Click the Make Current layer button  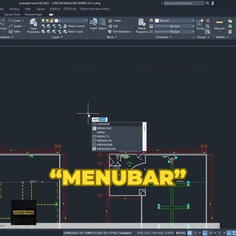74,26
